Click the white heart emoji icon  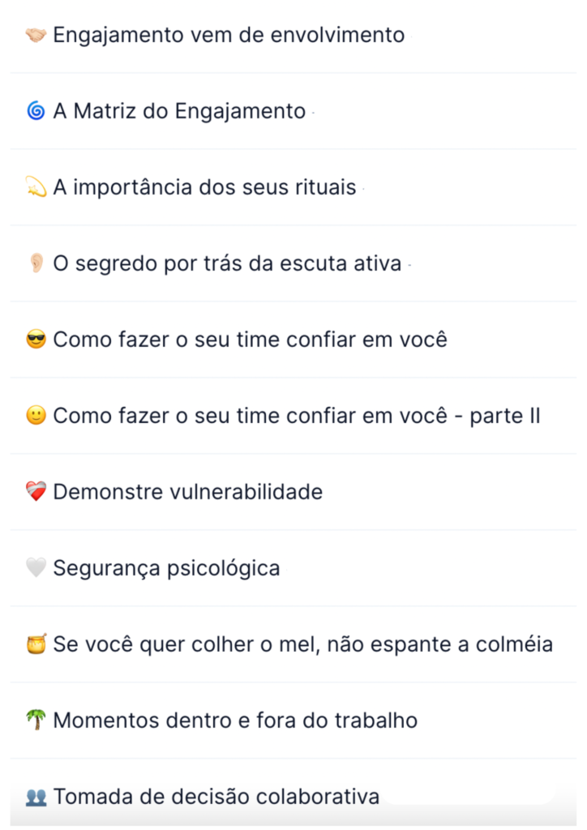[36, 568]
